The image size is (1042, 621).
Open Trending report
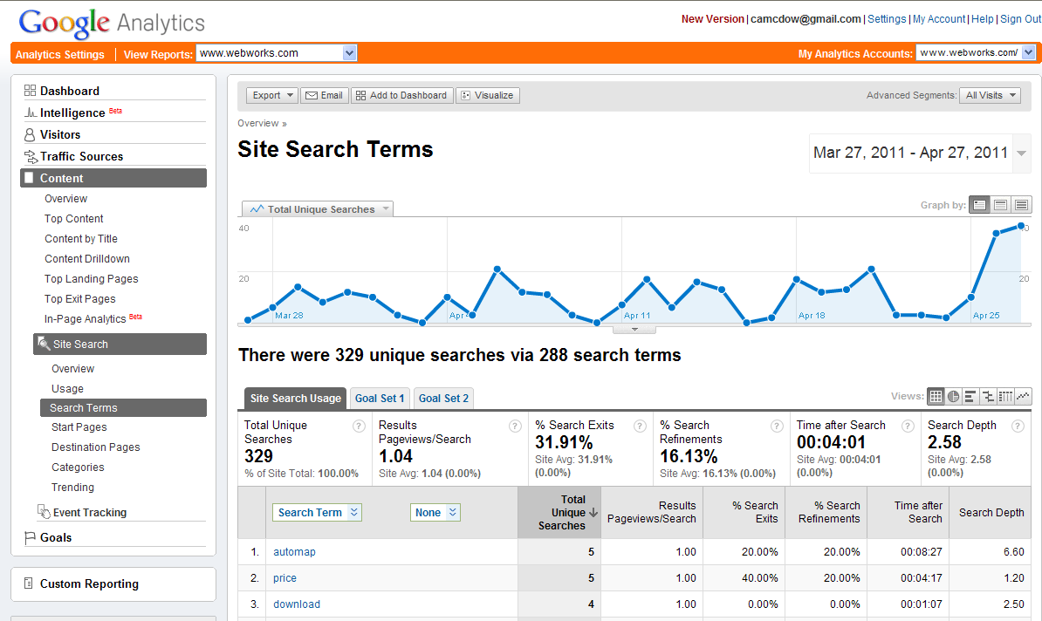click(72, 487)
